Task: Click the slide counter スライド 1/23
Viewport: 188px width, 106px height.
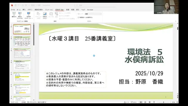Action: point(14,102)
